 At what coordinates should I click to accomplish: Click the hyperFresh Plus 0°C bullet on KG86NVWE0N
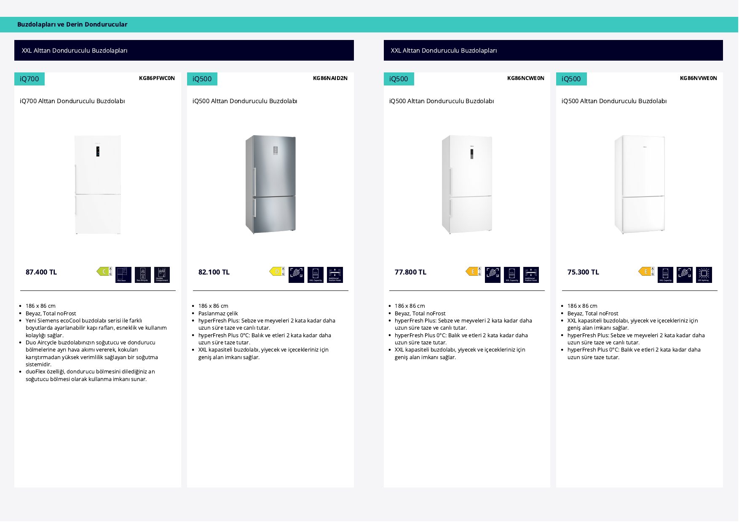click(634, 354)
